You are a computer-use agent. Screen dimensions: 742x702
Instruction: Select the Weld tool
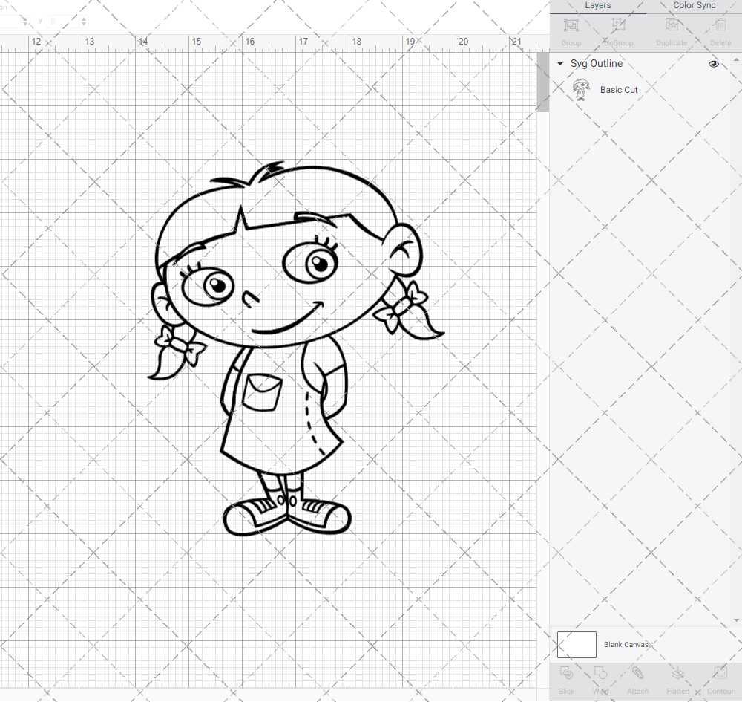tap(600, 677)
